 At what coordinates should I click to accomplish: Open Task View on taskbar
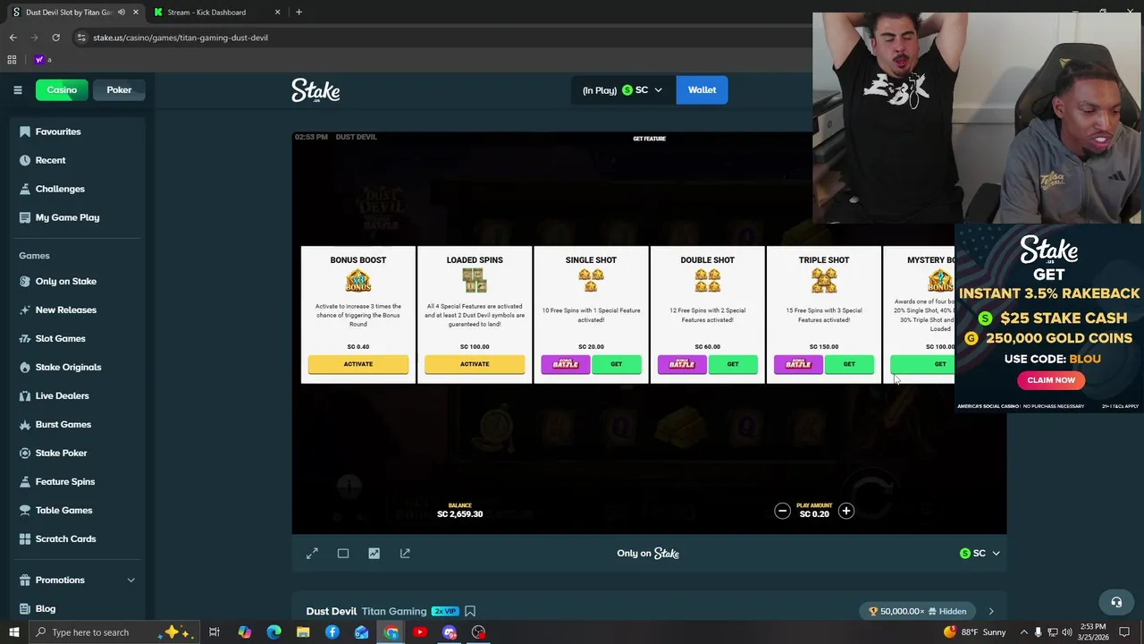tap(214, 632)
